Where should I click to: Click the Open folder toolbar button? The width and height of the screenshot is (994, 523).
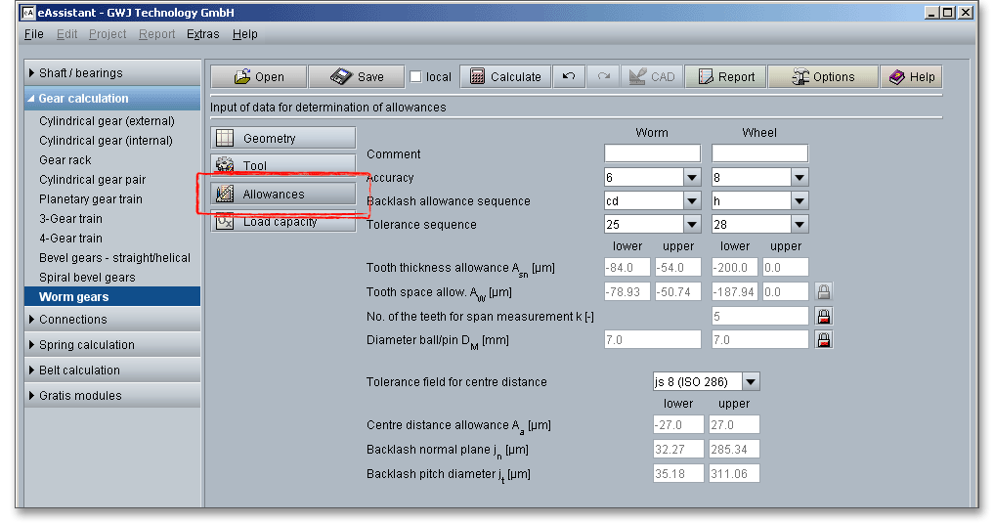pyautogui.click(x=258, y=77)
